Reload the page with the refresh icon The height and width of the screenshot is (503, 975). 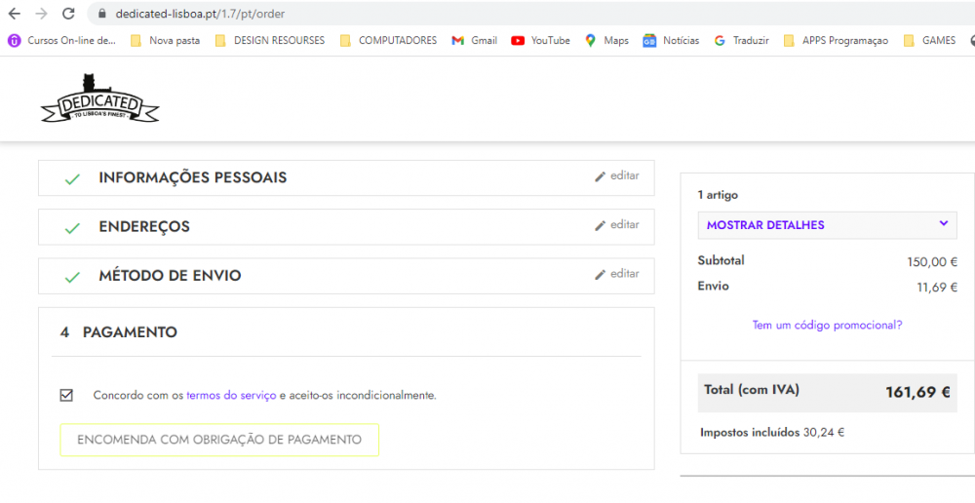(x=68, y=13)
